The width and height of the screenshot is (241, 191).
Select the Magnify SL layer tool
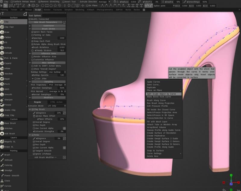pyautogui.click(x=10, y=142)
